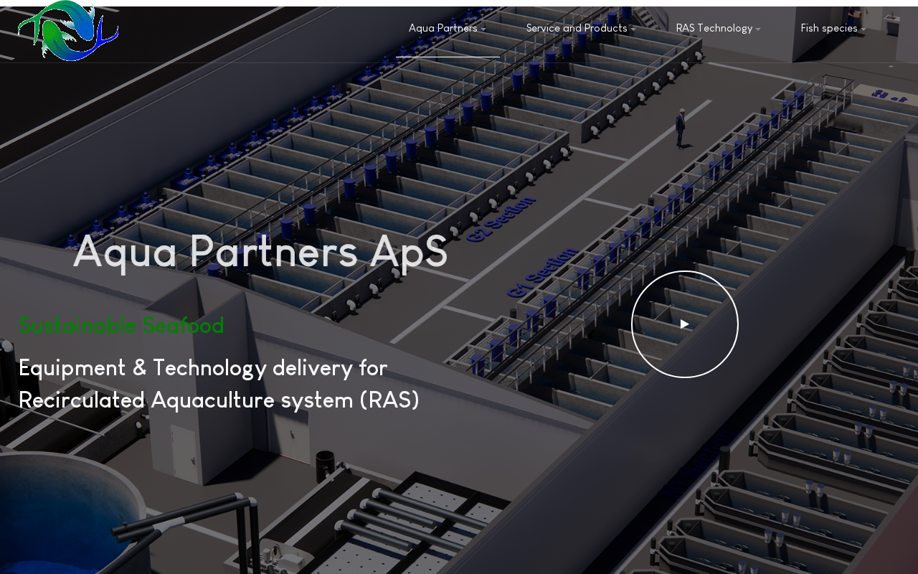Open the Fish species menu

pyautogui.click(x=829, y=29)
